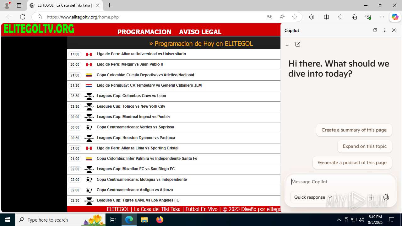Open the Collections icon
Image resolution: width=402 pixels, height=226 pixels.
[354, 17]
